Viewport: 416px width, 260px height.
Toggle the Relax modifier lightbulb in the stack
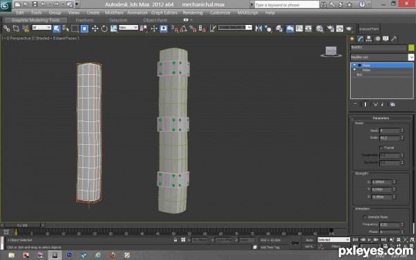pos(355,70)
